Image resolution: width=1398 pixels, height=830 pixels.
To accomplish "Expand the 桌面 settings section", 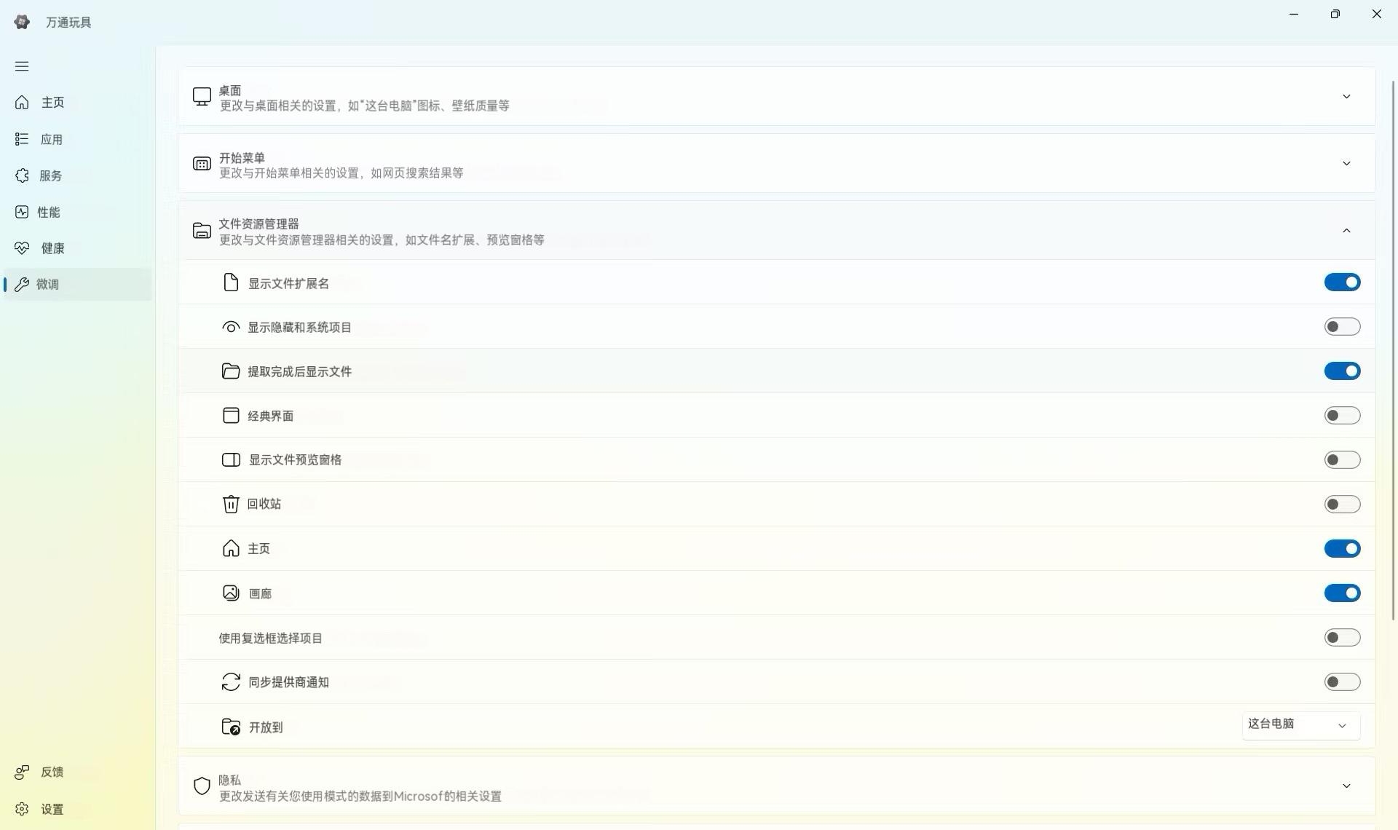I will pyautogui.click(x=1346, y=97).
